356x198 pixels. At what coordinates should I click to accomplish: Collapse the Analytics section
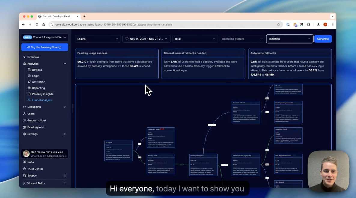tap(65, 64)
